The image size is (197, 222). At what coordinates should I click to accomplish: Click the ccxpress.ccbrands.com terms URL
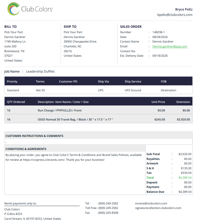pos(44,160)
